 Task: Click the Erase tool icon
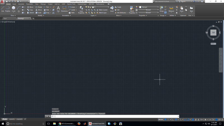[x=53, y=7]
